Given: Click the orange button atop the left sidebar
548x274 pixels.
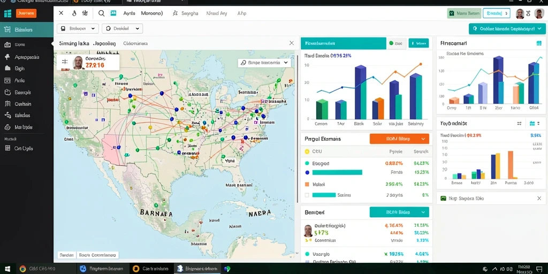Looking at the screenshot, I should pos(26,13).
